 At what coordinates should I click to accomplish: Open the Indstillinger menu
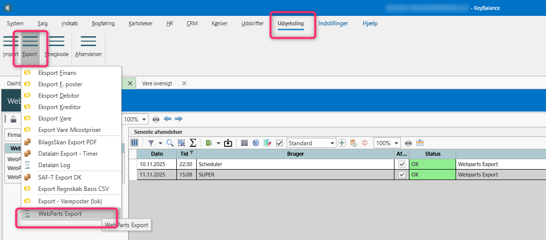pos(333,23)
